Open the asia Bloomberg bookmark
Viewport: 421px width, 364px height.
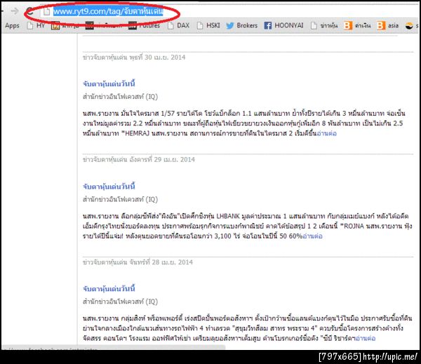(x=388, y=26)
